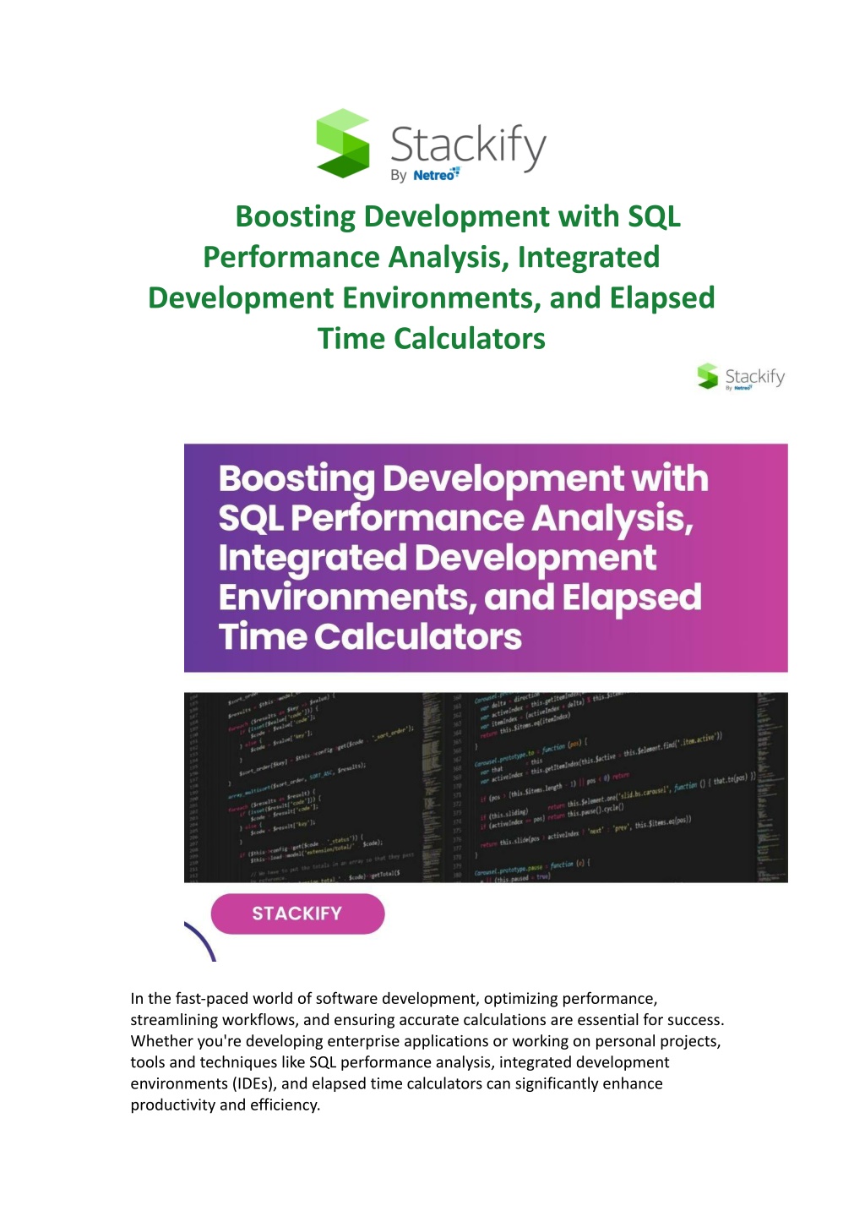Viewport: 865px width, 1222px height.
Task: Click the large green Stackify cube logo
Action: (x=343, y=143)
